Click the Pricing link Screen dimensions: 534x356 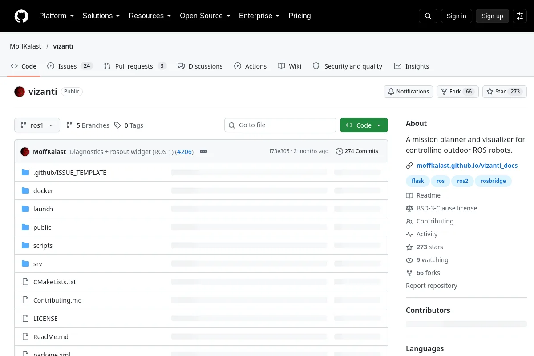click(299, 16)
